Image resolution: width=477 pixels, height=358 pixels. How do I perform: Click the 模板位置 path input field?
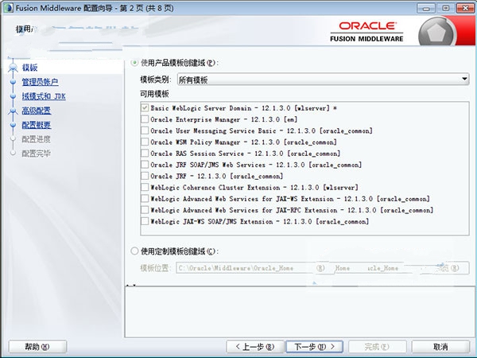coord(246,268)
